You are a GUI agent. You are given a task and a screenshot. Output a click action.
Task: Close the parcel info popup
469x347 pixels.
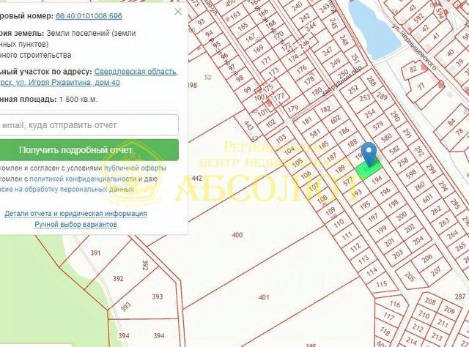(178, 12)
